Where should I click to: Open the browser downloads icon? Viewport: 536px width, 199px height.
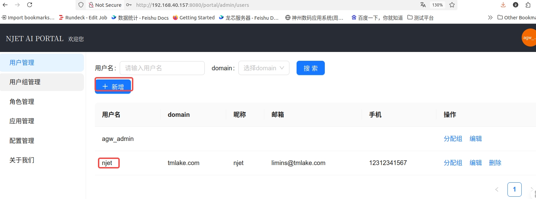click(503, 5)
